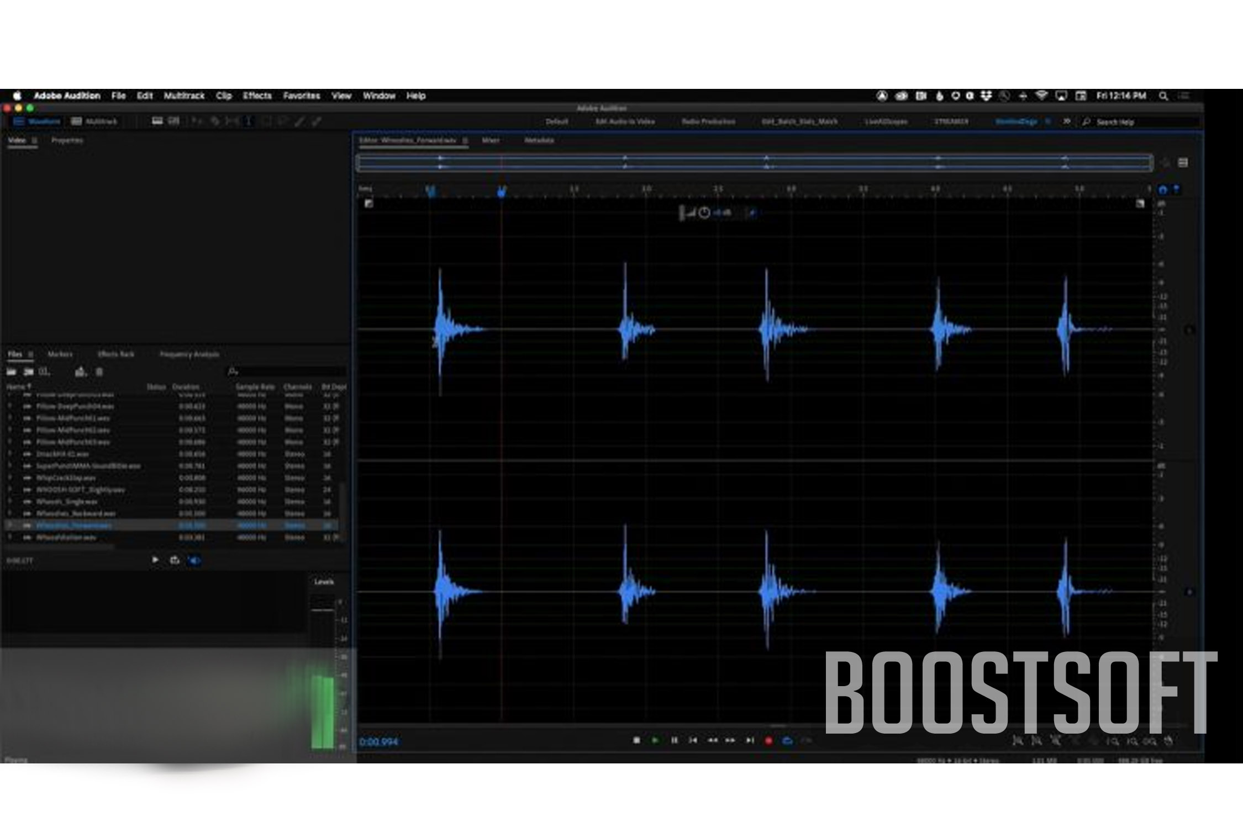1243x828 pixels.
Task: Select Edit Audio to Video workspace
Action: click(625, 121)
